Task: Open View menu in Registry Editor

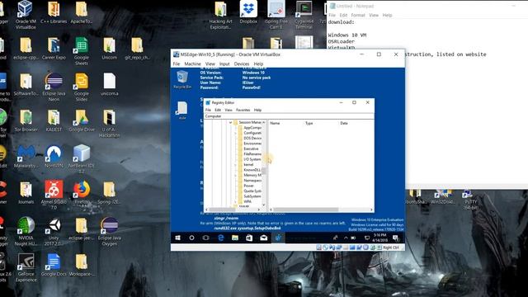Action: 229,110
